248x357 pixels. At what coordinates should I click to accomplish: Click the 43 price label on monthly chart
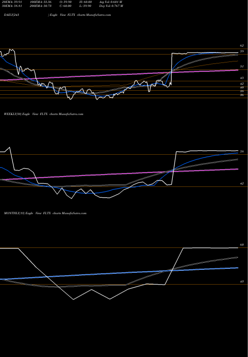[x=242, y=282]
